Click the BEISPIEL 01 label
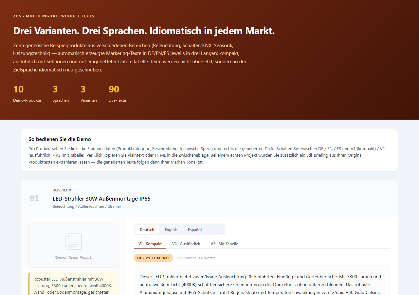 click(x=63, y=190)
